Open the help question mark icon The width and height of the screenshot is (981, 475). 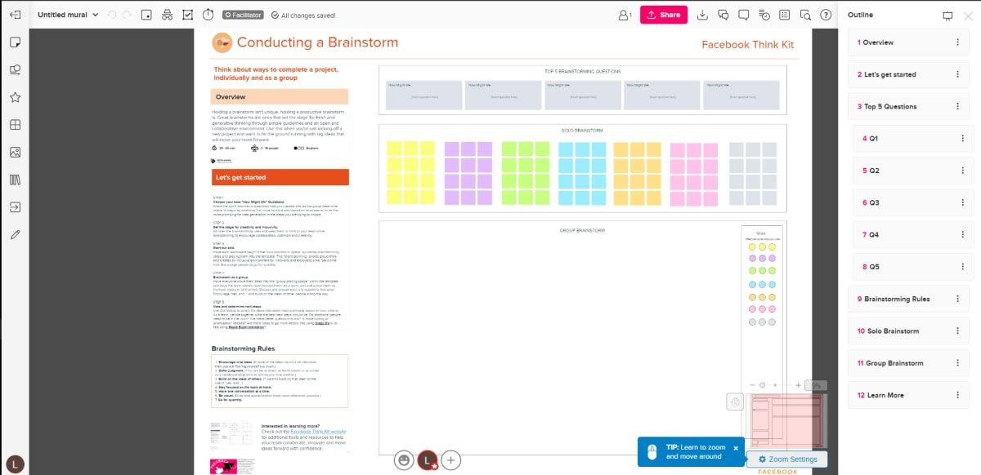826,15
